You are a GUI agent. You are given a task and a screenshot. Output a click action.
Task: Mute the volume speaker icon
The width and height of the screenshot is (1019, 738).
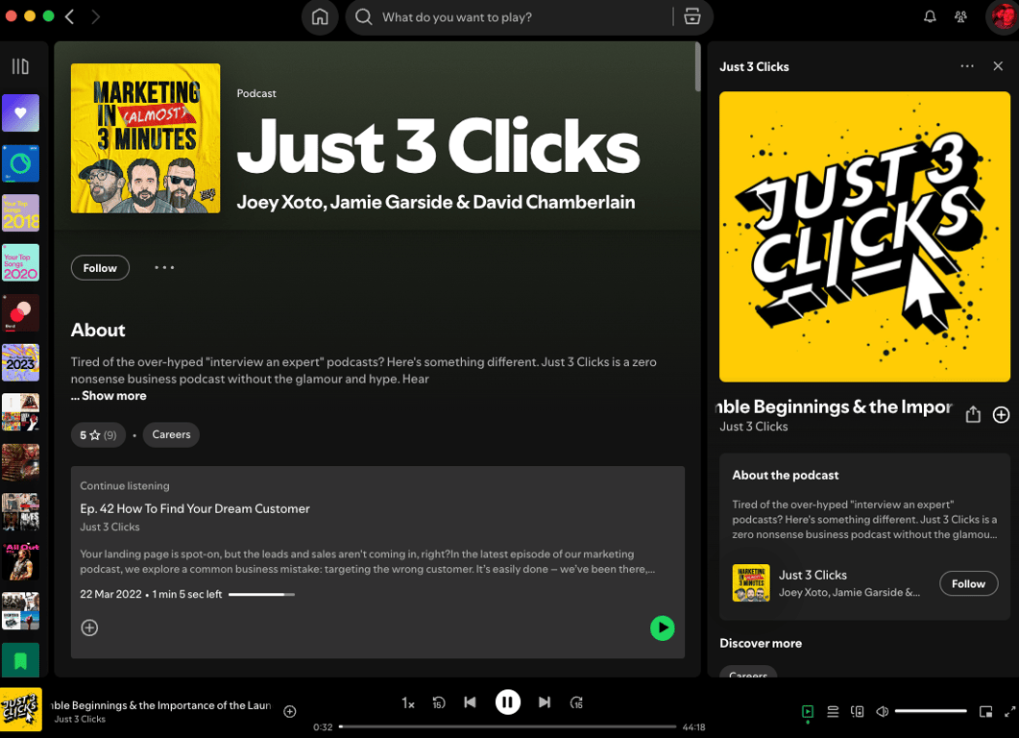click(x=882, y=711)
